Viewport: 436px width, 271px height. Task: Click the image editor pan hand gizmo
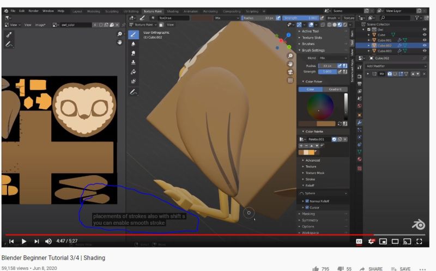point(119,42)
